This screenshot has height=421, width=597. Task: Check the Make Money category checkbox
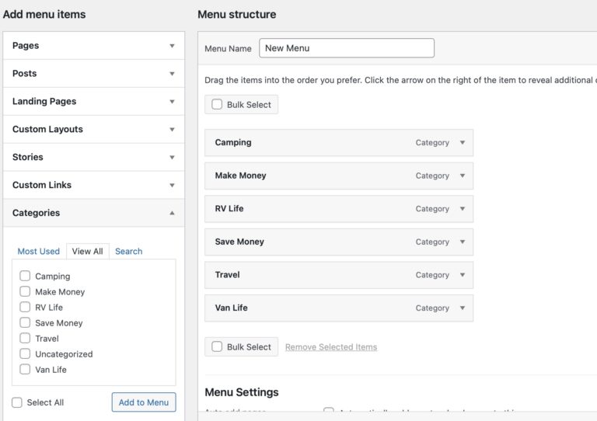(25, 291)
